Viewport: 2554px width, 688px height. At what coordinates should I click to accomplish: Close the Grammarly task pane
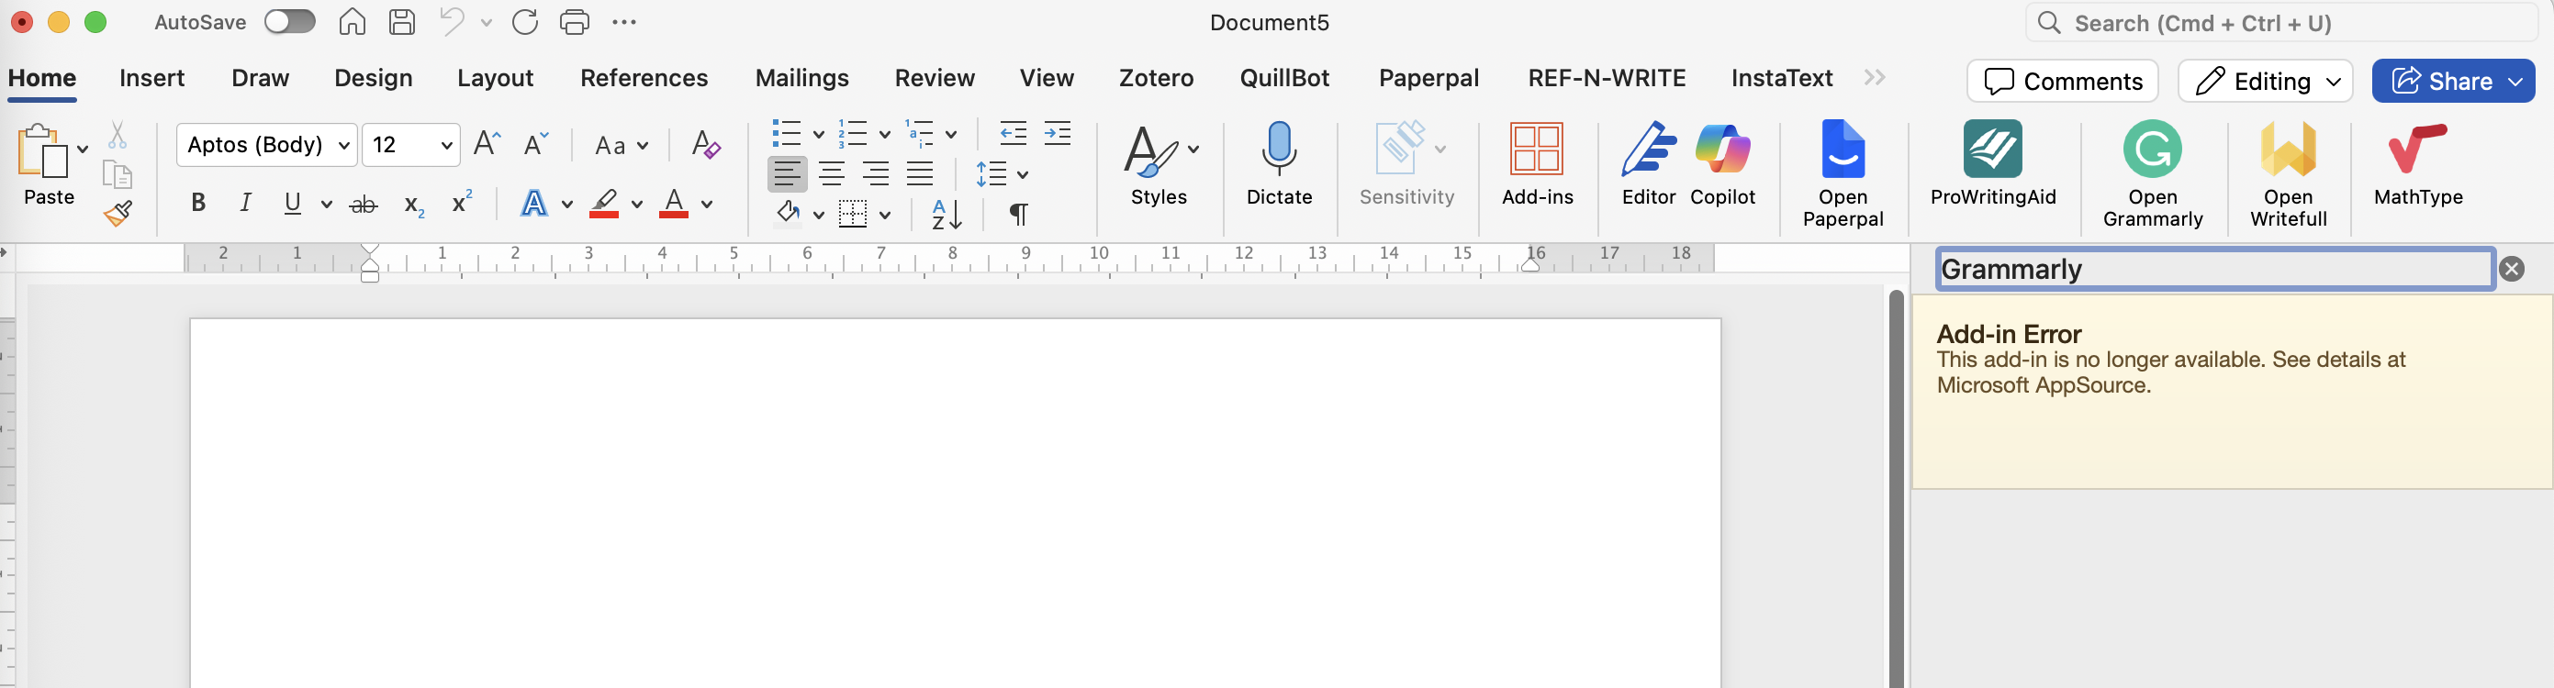(x=2512, y=269)
